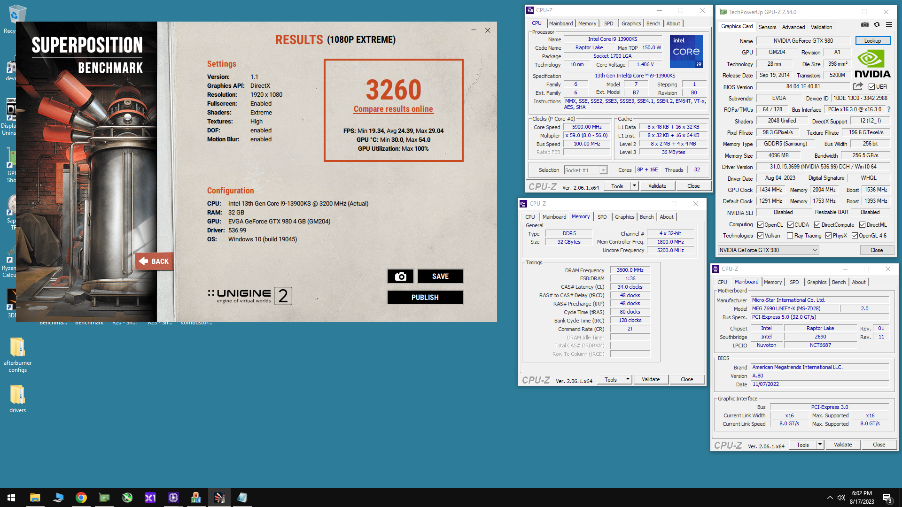Click the PUBLISH button

[x=425, y=298]
